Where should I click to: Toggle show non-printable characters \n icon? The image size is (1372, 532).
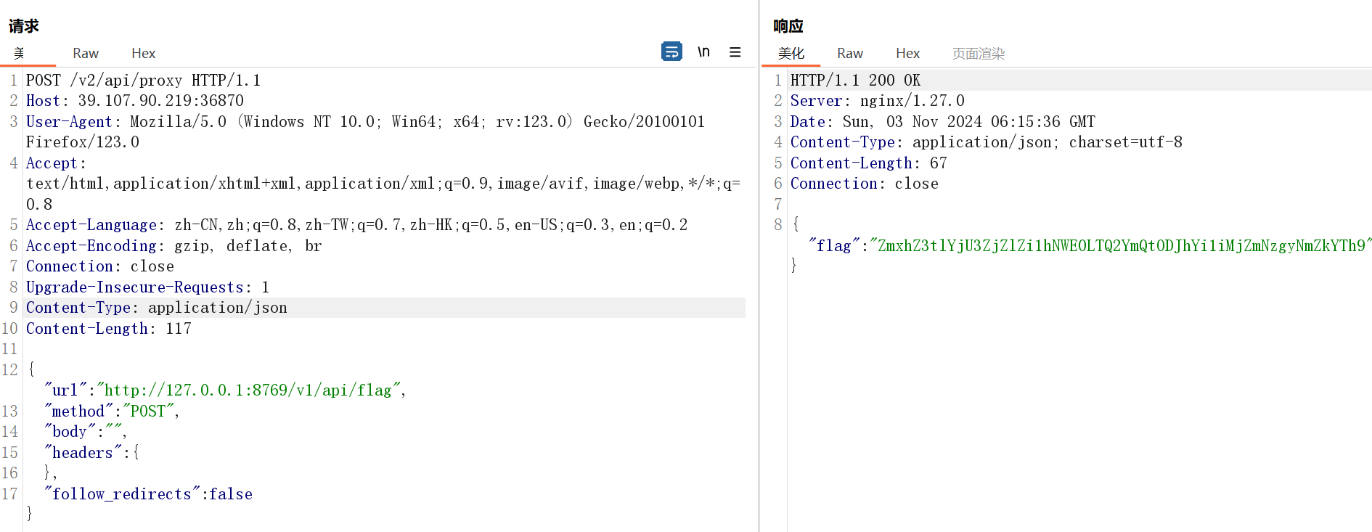pos(703,52)
